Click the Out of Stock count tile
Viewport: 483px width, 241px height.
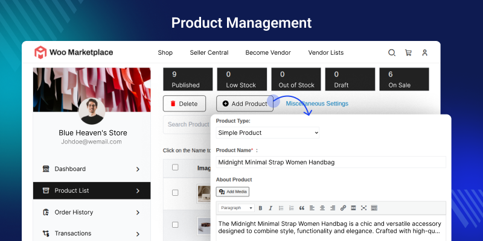pos(296,80)
